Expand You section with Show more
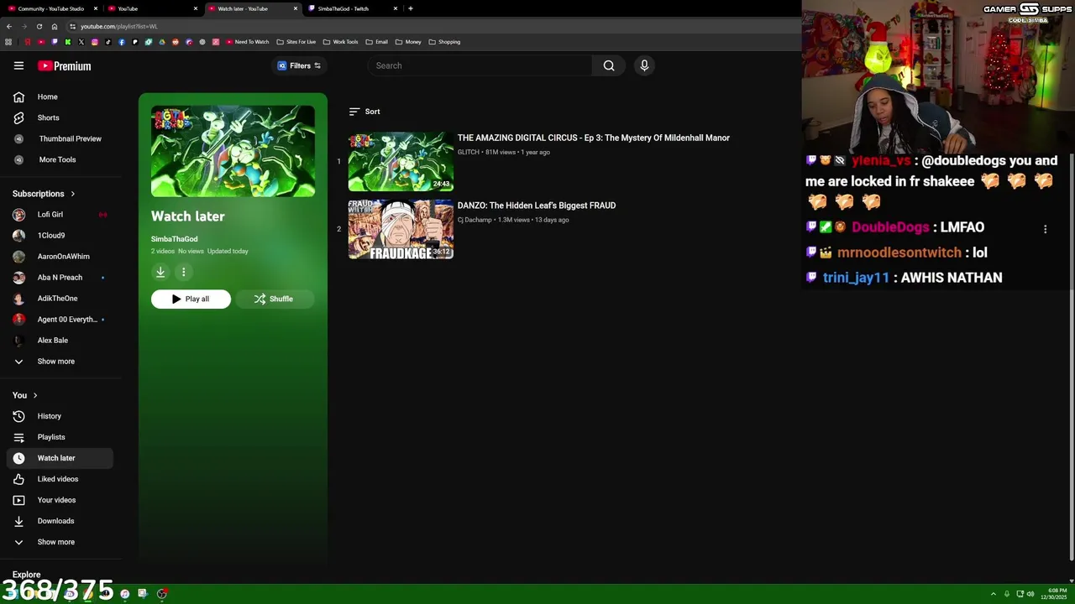Screen dimensions: 1075x604 tap(59, 542)
